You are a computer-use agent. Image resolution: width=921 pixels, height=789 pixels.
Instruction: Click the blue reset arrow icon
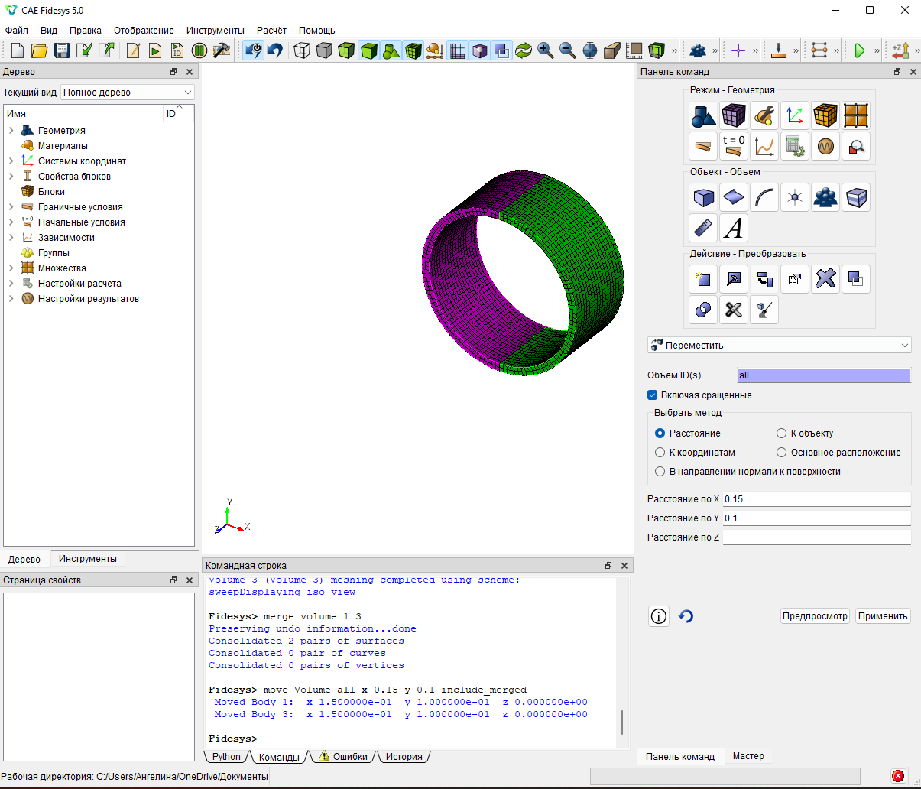686,616
